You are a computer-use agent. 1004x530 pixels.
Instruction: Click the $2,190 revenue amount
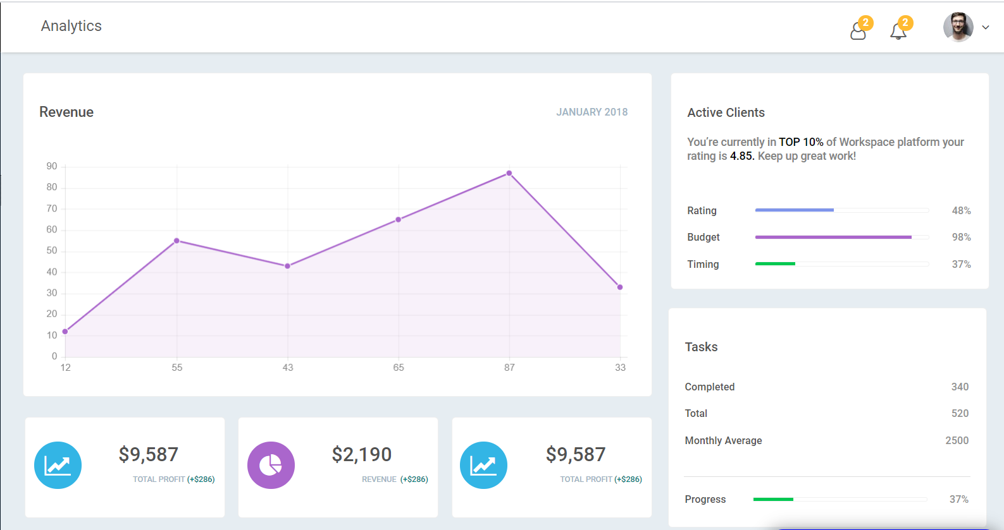362,454
